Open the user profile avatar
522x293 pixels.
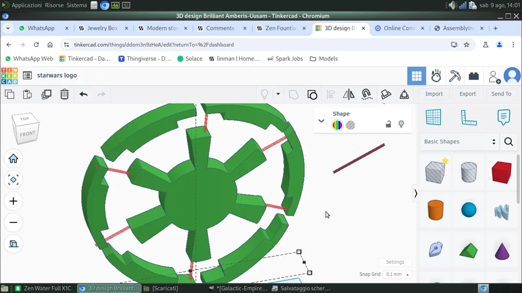[513, 76]
